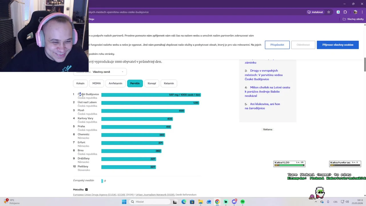Click the Praha city label
The width and height of the screenshot is (366, 206).
click(x=81, y=126)
